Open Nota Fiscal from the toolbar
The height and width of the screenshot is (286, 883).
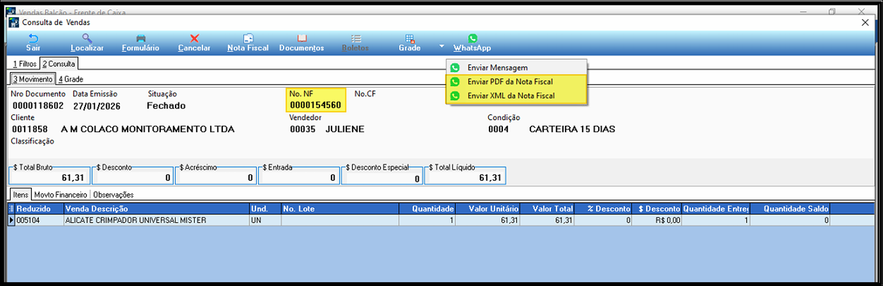tap(248, 42)
